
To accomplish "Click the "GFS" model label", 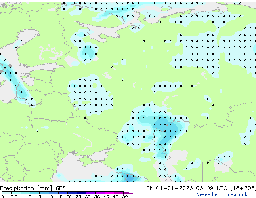I will point(61,188).
